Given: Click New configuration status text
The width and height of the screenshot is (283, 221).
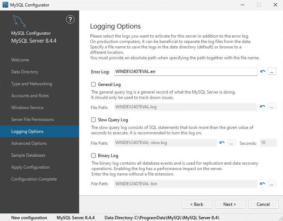Looking at the screenshot, I should click(x=29, y=218).
